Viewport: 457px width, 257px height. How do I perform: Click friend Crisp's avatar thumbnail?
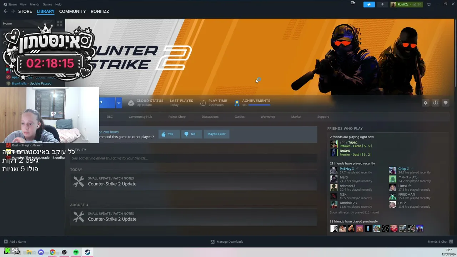click(x=393, y=170)
